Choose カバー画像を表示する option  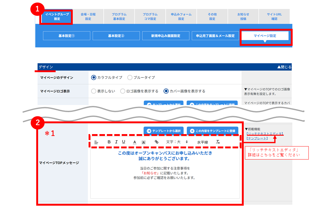click(166, 91)
